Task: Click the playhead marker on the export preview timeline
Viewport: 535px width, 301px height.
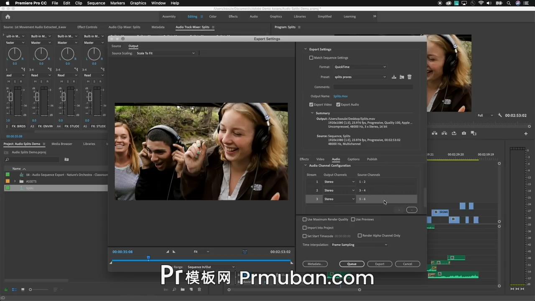Action: [148, 258]
